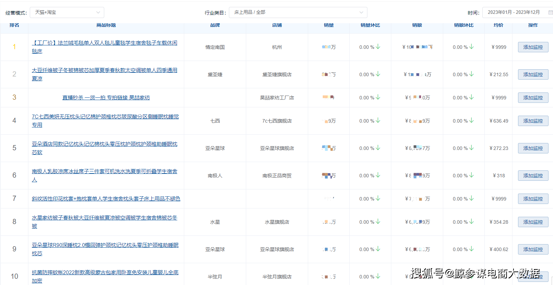
Task: Click the 销额环比 down arrow in rank 7 row
Action: click(472, 198)
